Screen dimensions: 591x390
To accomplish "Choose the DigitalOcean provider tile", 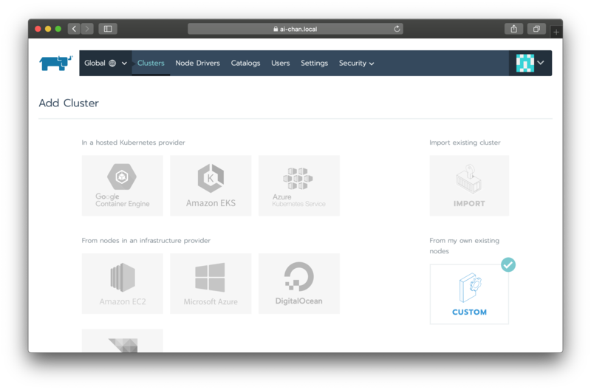I will point(298,284).
